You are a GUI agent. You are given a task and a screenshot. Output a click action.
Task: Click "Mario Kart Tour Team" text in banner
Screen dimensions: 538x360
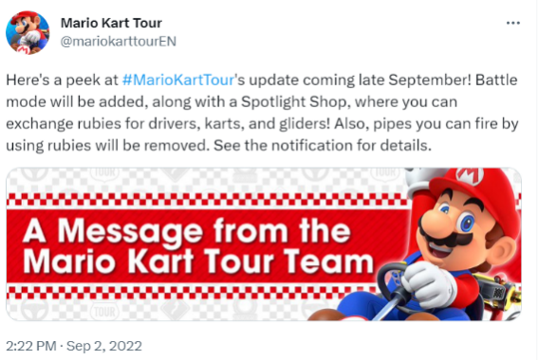point(198,261)
